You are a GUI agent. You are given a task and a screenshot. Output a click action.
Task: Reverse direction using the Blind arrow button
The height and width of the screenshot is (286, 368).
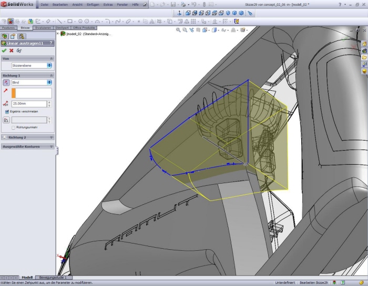point(6,82)
